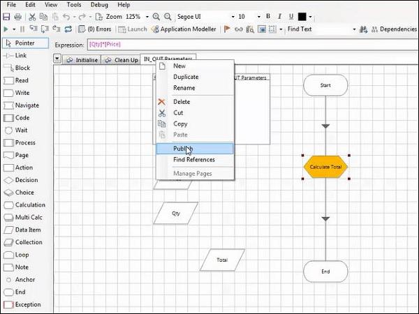The image size is (419, 314).
Task: Select the Collection stage tool
Action: click(23, 242)
